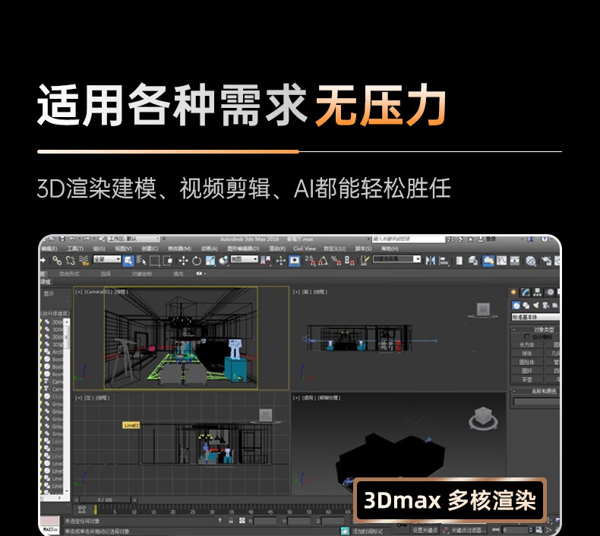Click the Select by Name icon
Viewport: 600px width, 536px height.
[141, 260]
